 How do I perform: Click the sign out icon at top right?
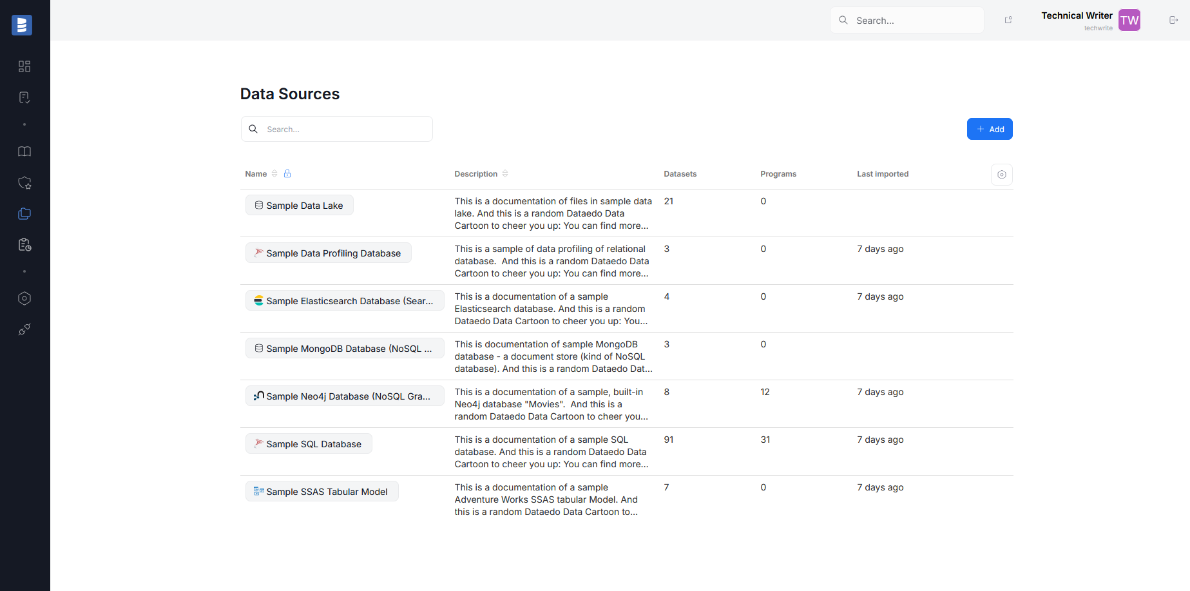coord(1173,20)
